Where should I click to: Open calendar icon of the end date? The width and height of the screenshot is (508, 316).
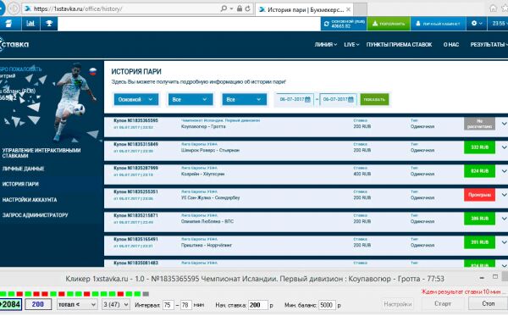tap(351, 99)
